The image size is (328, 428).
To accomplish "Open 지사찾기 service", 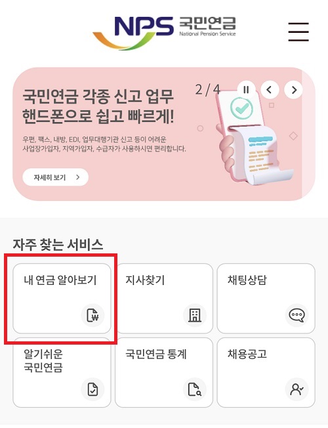I will point(164,298).
